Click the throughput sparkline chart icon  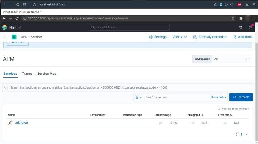[x=192, y=123]
